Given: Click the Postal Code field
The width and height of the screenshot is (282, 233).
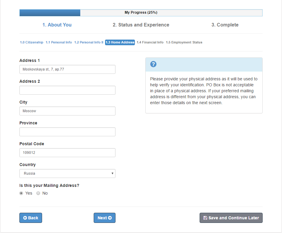Looking at the screenshot, I should tap(67, 153).
